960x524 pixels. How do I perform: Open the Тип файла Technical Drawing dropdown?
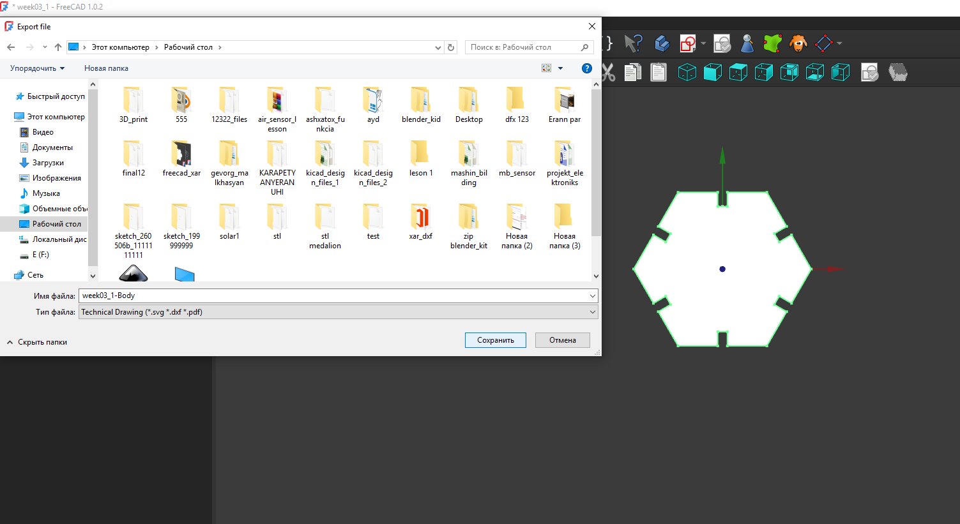tap(338, 312)
